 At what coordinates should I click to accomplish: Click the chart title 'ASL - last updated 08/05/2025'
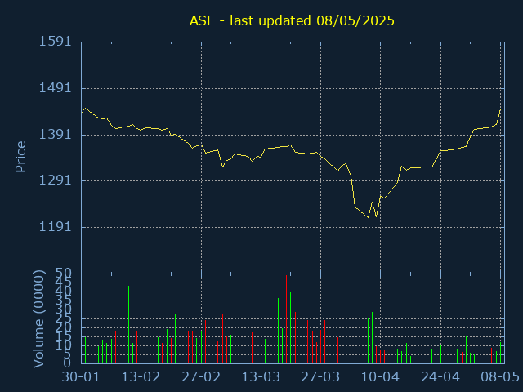(x=292, y=20)
